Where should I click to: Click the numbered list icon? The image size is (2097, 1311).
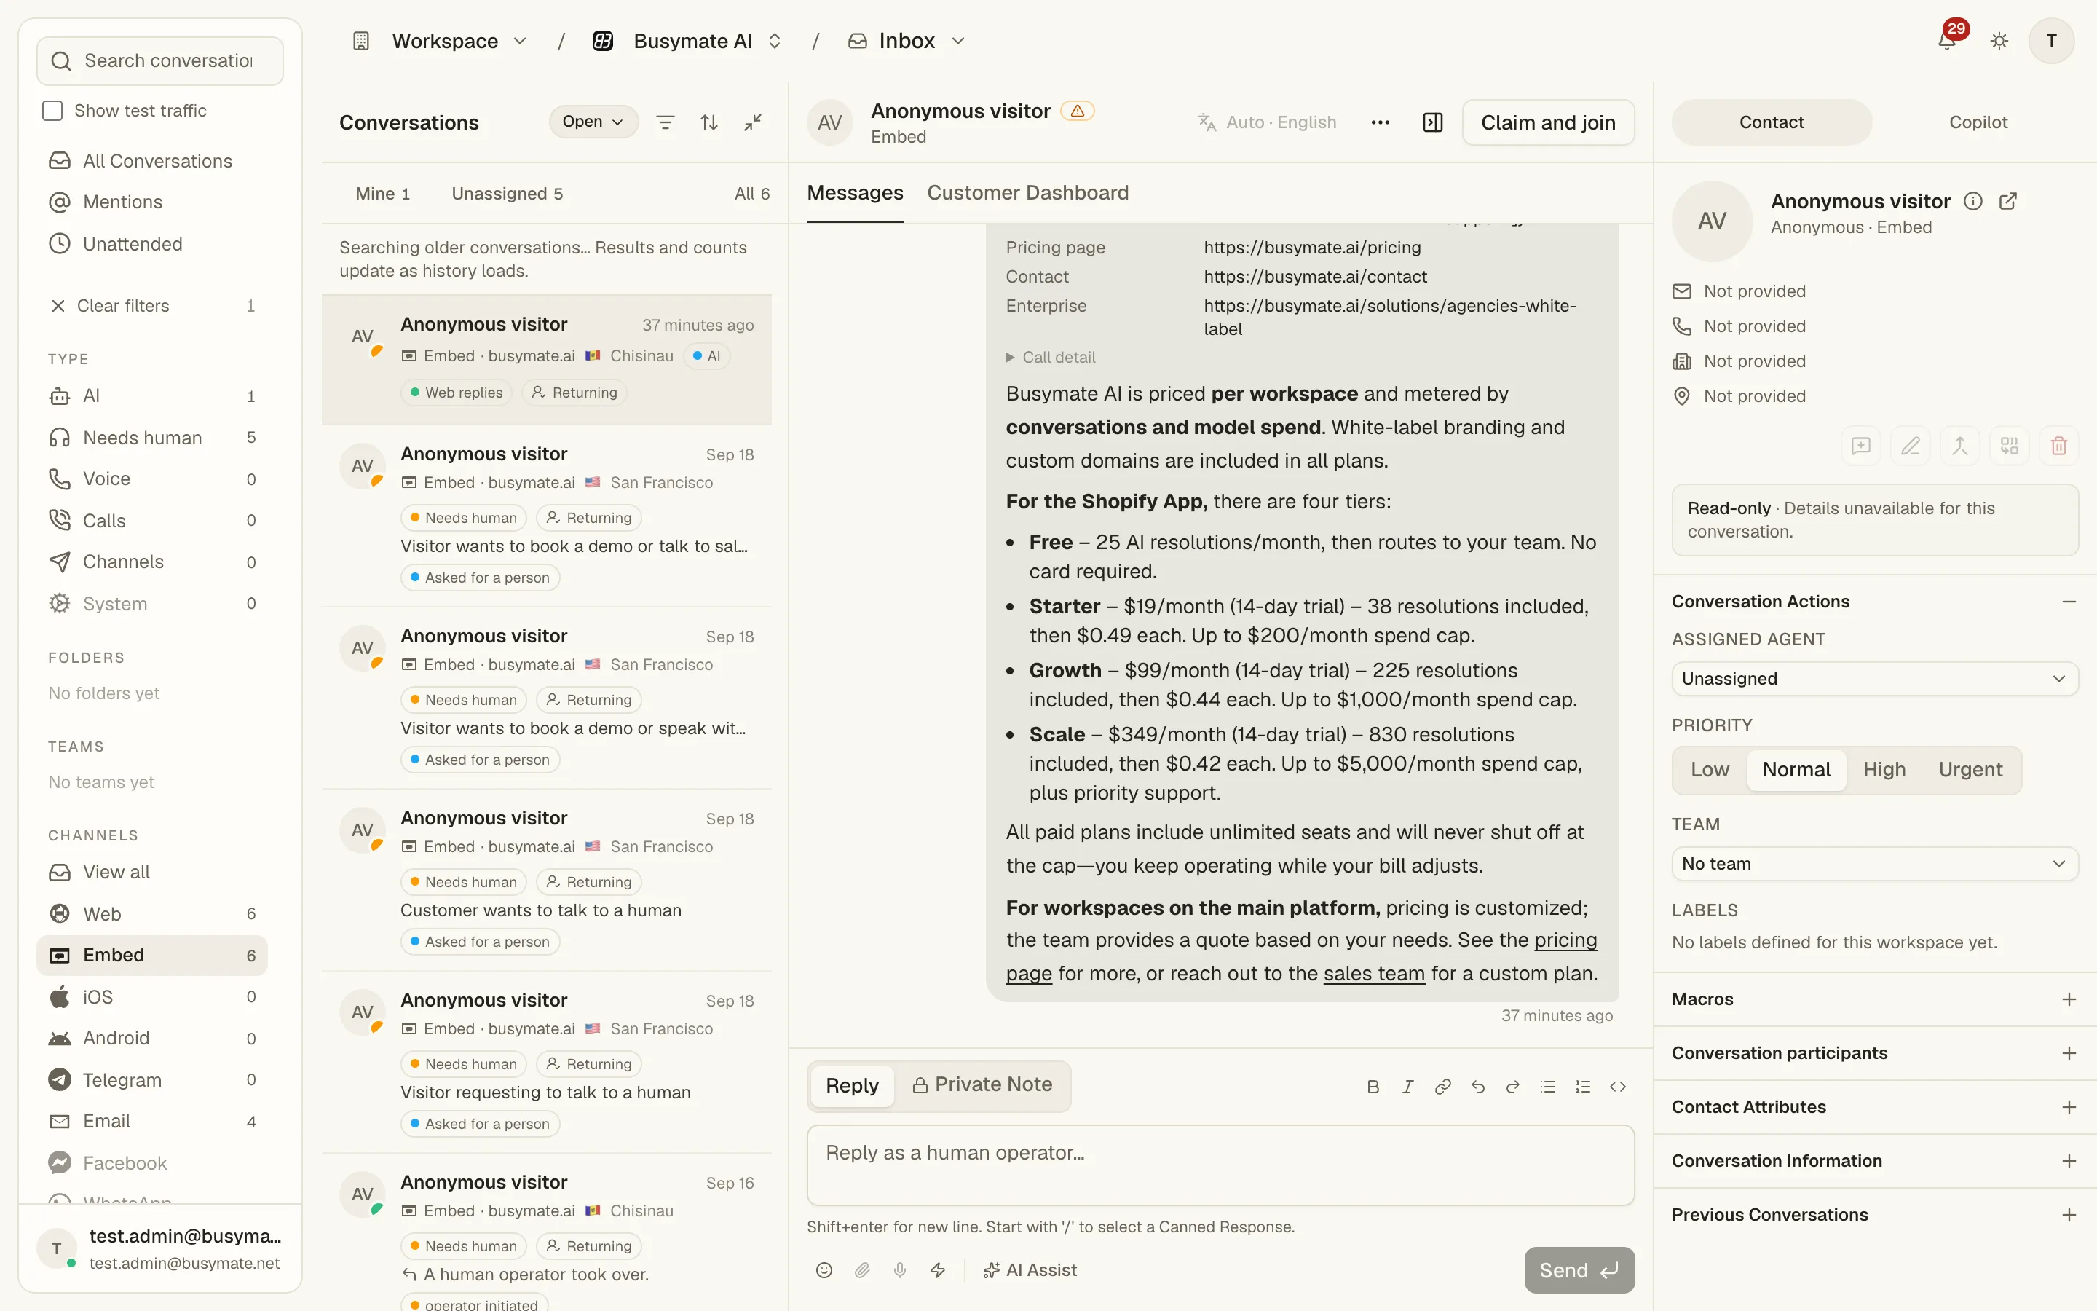pyautogui.click(x=1582, y=1087)
